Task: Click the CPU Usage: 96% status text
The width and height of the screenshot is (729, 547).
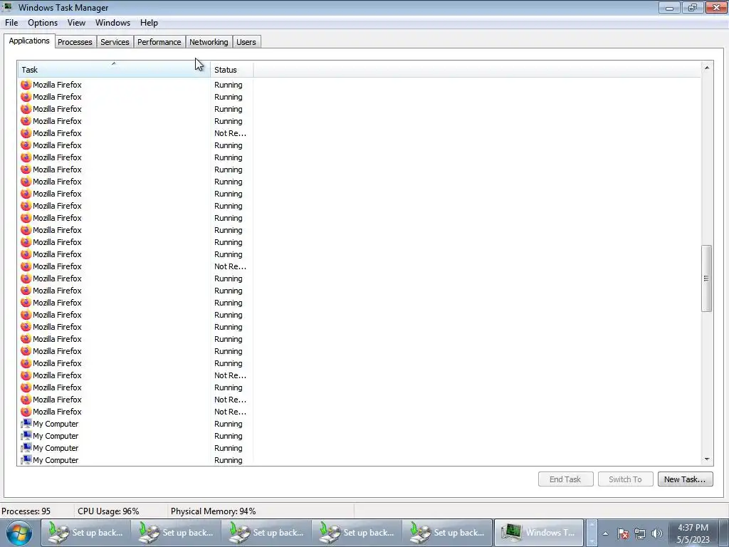Action: click(108, 511)
